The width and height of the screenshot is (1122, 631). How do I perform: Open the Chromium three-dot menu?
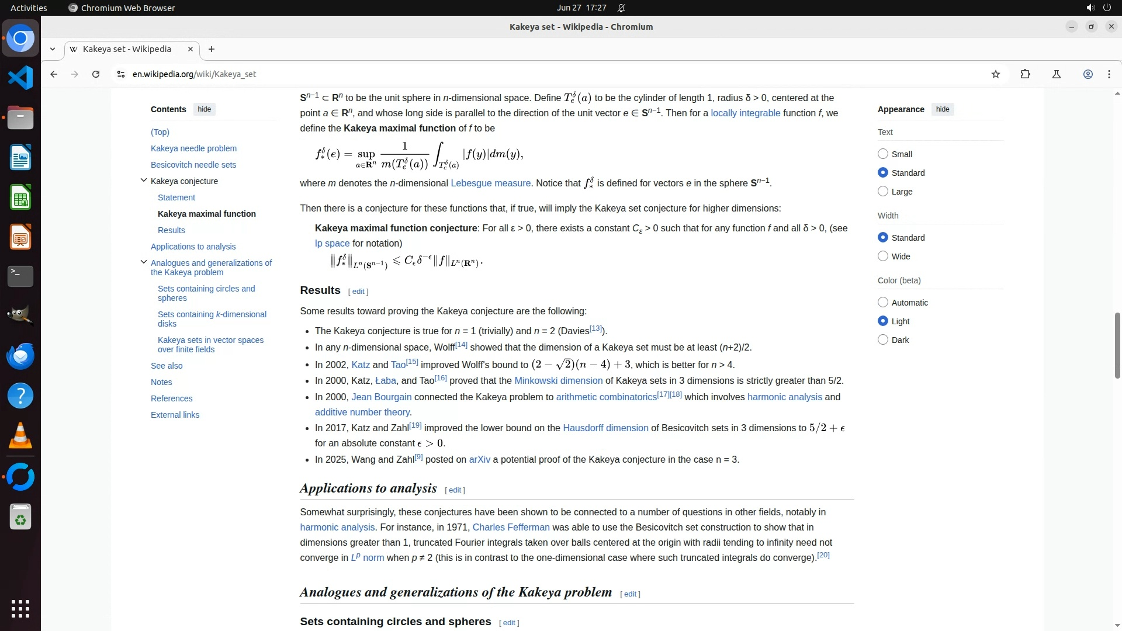(x=1109, y=74)
